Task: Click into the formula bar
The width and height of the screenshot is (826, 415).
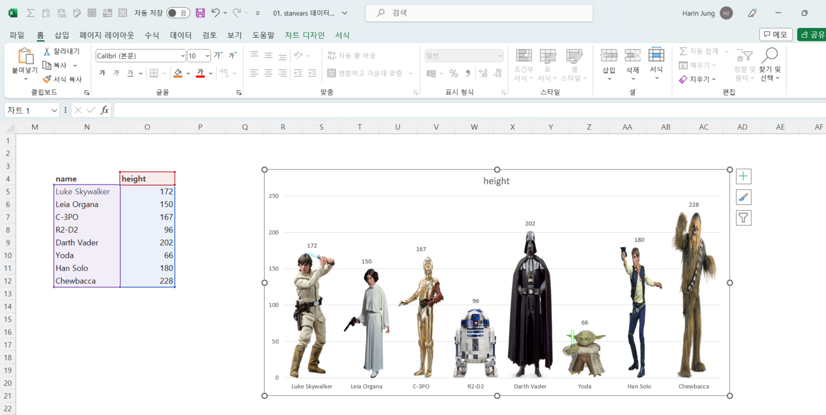Action: pyautogui.click(x=470, y=110)
